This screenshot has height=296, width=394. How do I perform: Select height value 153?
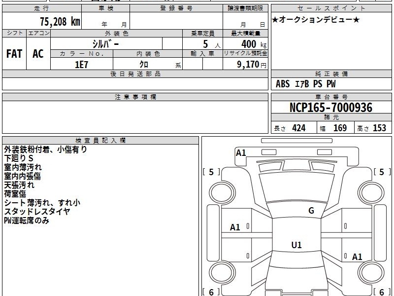click(379, 128)
